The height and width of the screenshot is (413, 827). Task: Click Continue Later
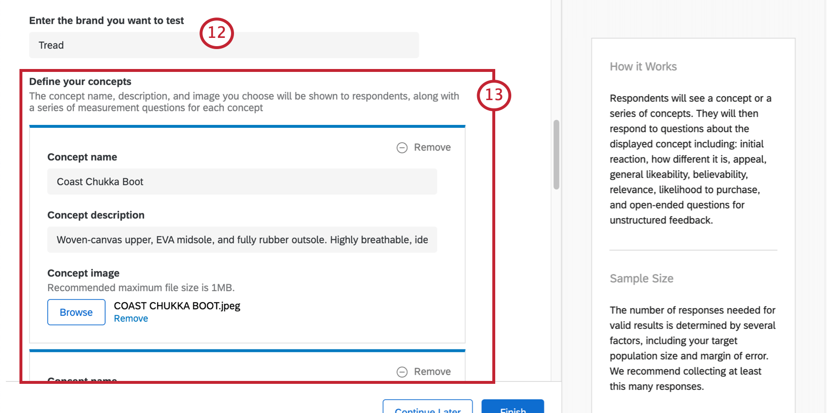point(427,408)
